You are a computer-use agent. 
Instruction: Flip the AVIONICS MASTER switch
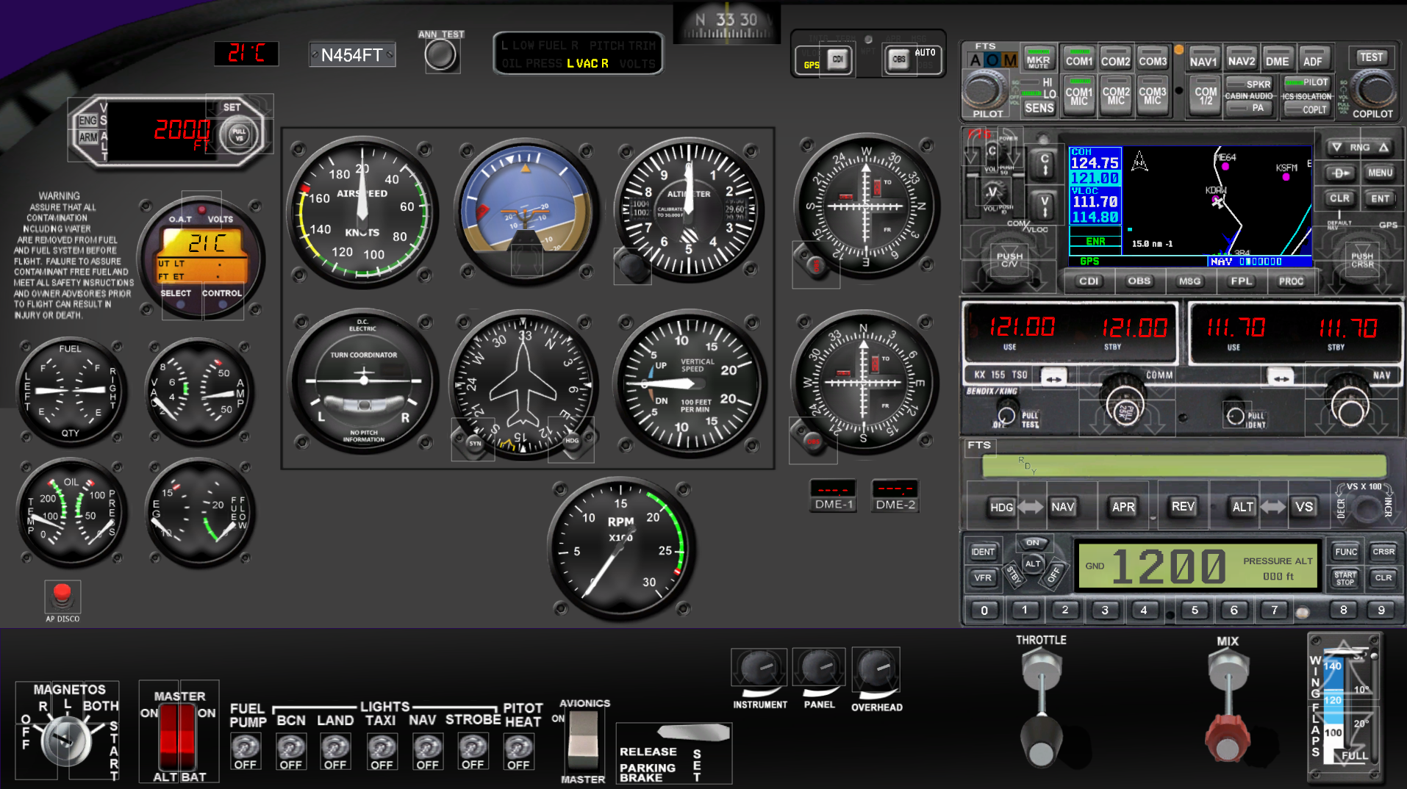coord(583,741)
